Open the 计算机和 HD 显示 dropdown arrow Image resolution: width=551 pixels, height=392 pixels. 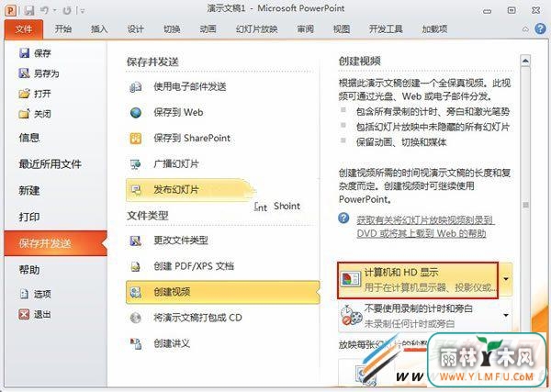tap(506, 279)
